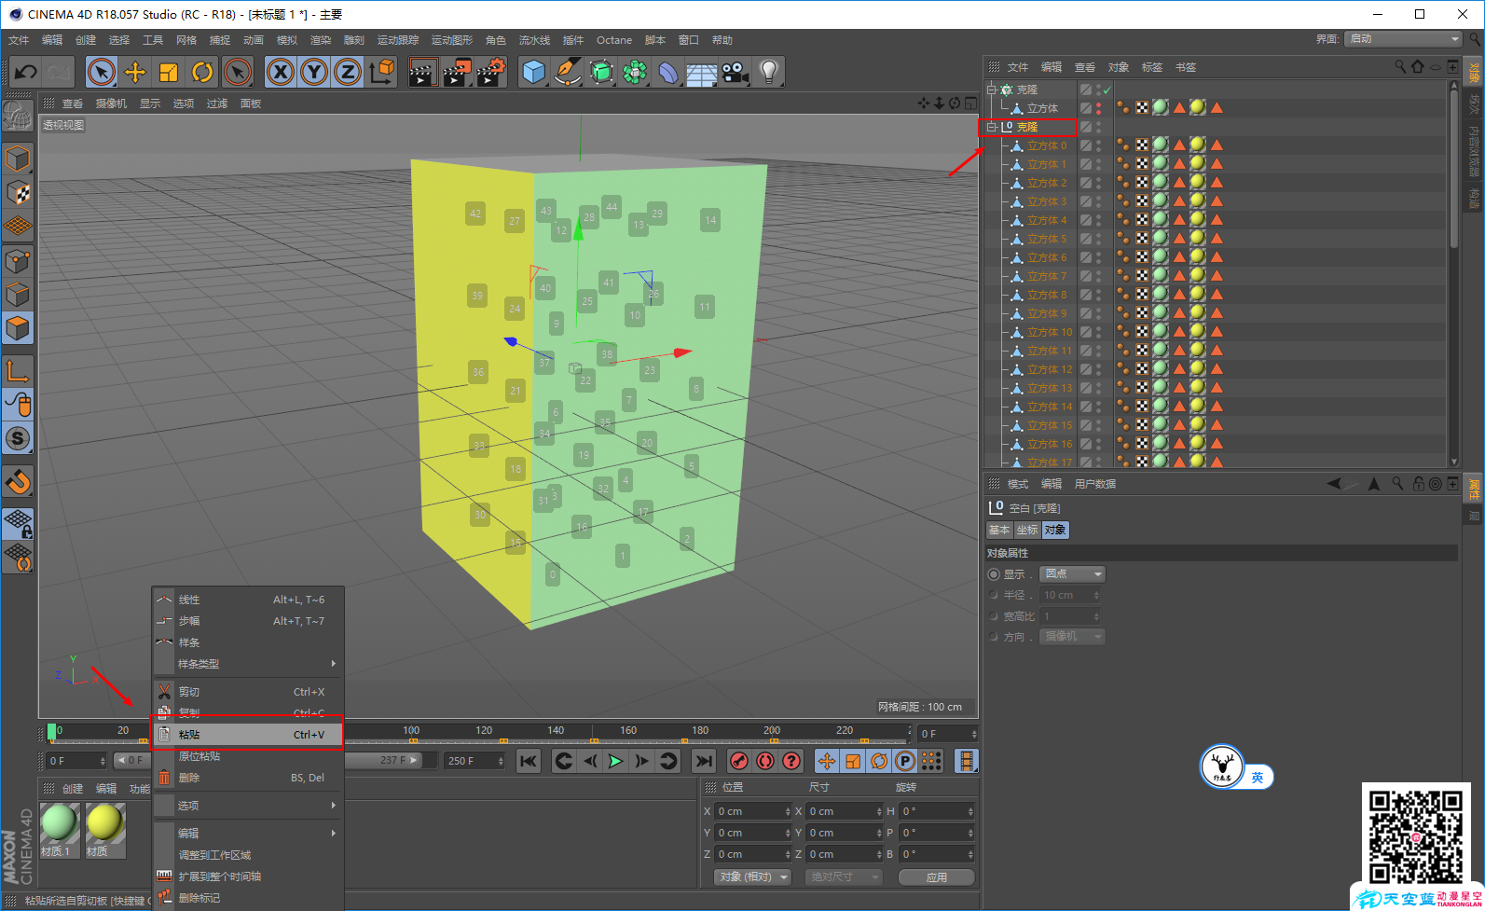This screenshot has width=1485, height=911.
Task: Click the home icon in Object Manager
Action: coord(1418,66)
